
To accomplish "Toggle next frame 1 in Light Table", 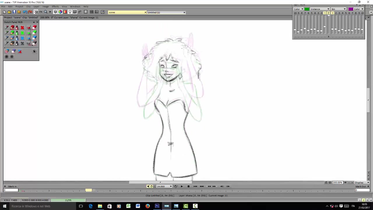I will point(332,13).
